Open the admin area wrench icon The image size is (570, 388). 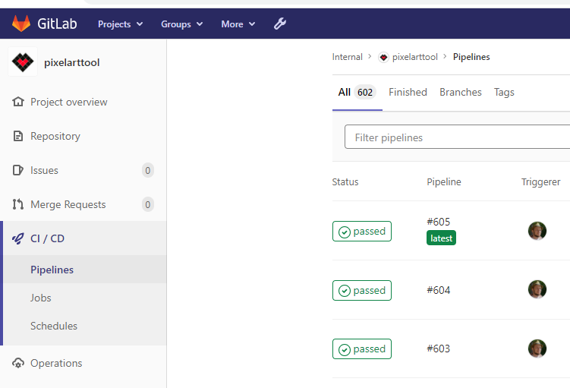pyautogui.click(x=280, y=24)
